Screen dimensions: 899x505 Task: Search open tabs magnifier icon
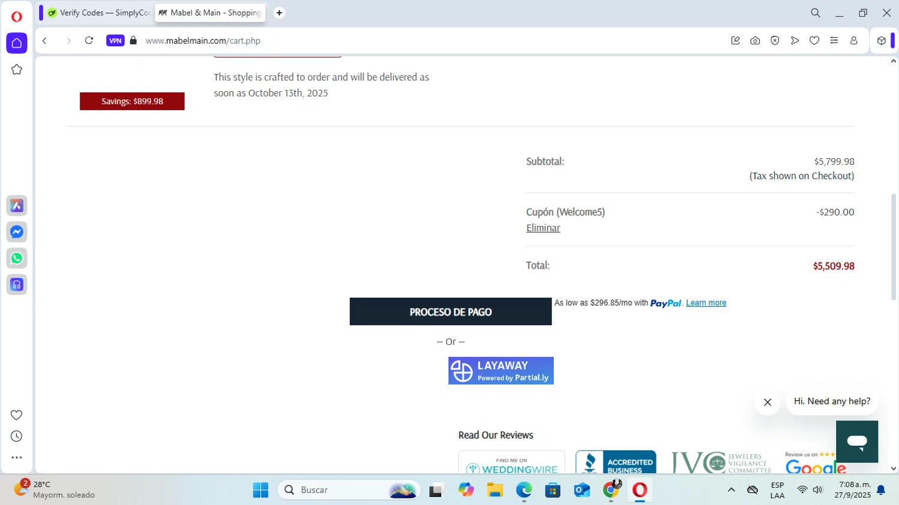(816, 13)
